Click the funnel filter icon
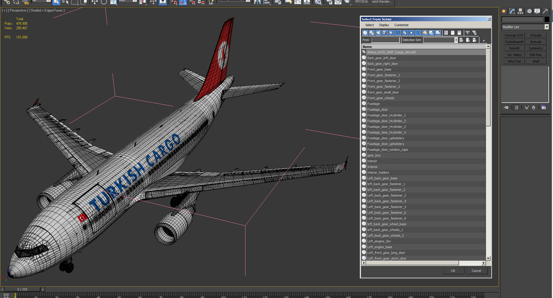This screenshot has height=298, width=553. pos(467,33)
